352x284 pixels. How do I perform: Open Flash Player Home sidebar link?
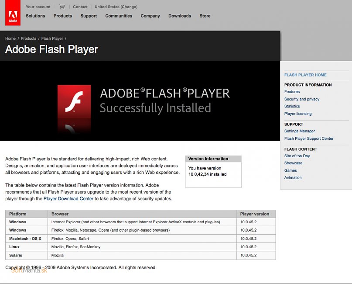pos(305,75)
